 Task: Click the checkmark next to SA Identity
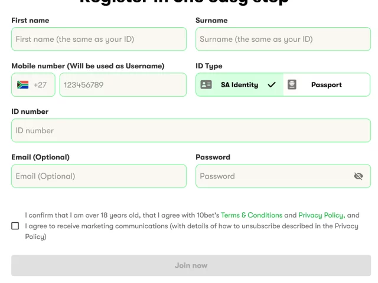[x=272, y=85]
